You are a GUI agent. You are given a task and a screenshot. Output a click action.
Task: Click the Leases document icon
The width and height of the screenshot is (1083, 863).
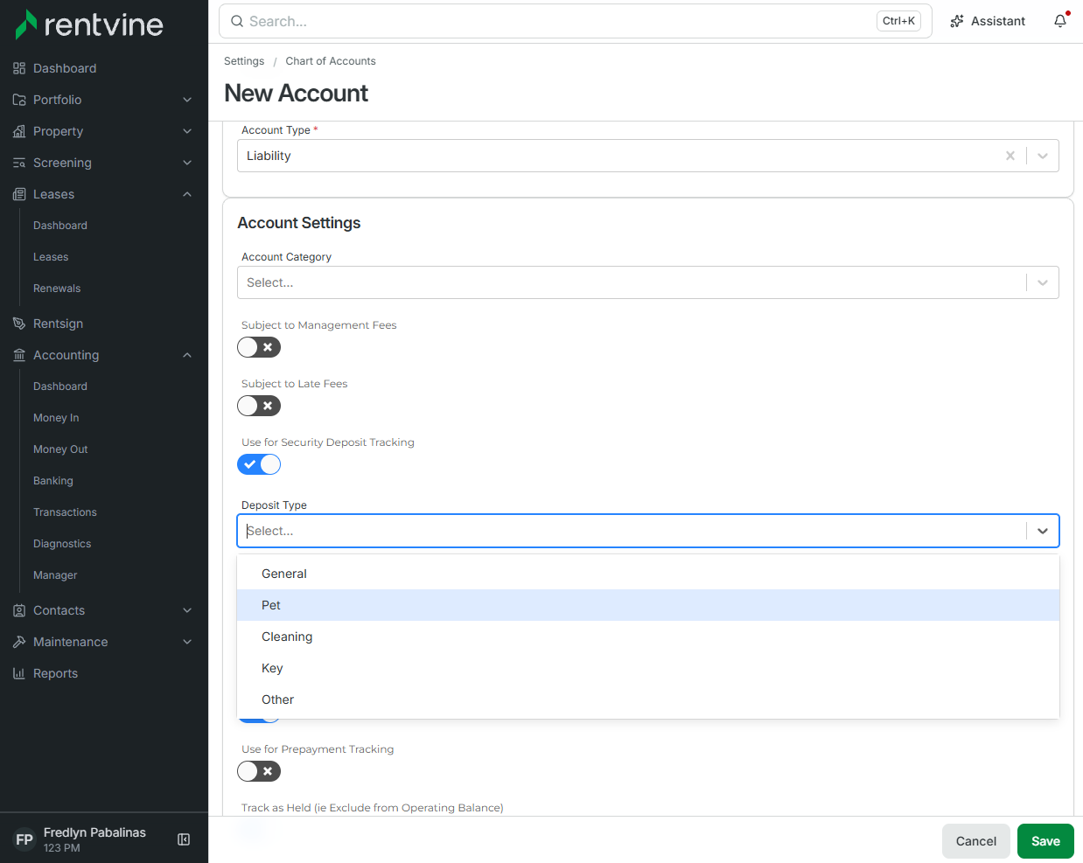pyautogui.click(x=19, y=194)
